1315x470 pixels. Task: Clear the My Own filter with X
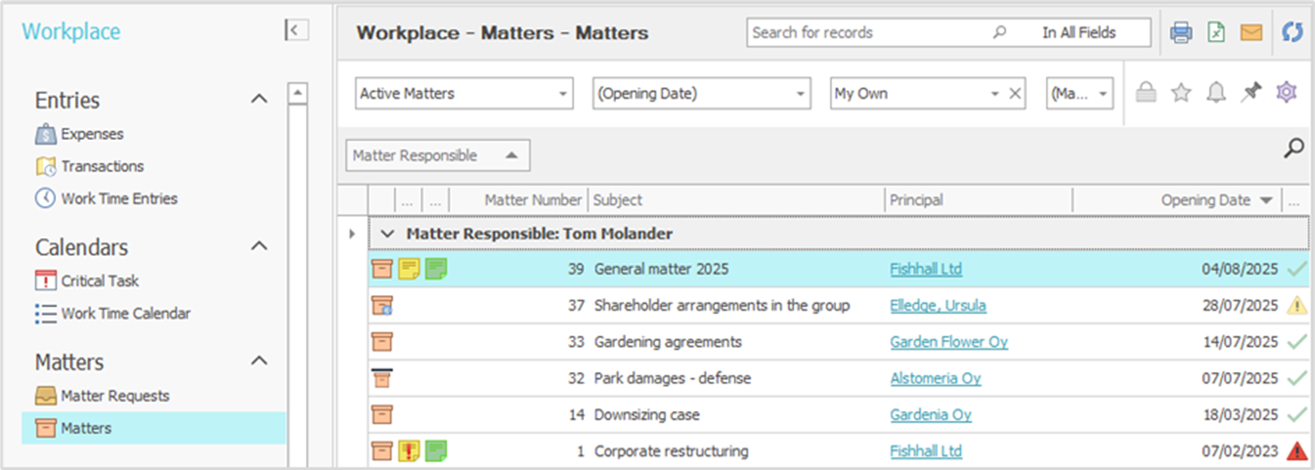(x=1015, y=94)
